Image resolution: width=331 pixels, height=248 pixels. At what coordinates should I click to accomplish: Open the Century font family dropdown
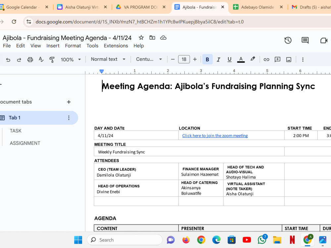(149, 59)
